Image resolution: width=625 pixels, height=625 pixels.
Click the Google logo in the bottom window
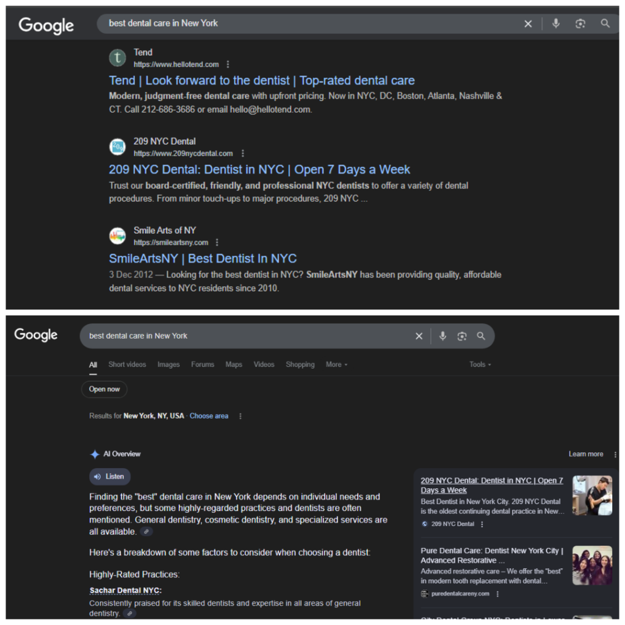[x=36, y=335]
